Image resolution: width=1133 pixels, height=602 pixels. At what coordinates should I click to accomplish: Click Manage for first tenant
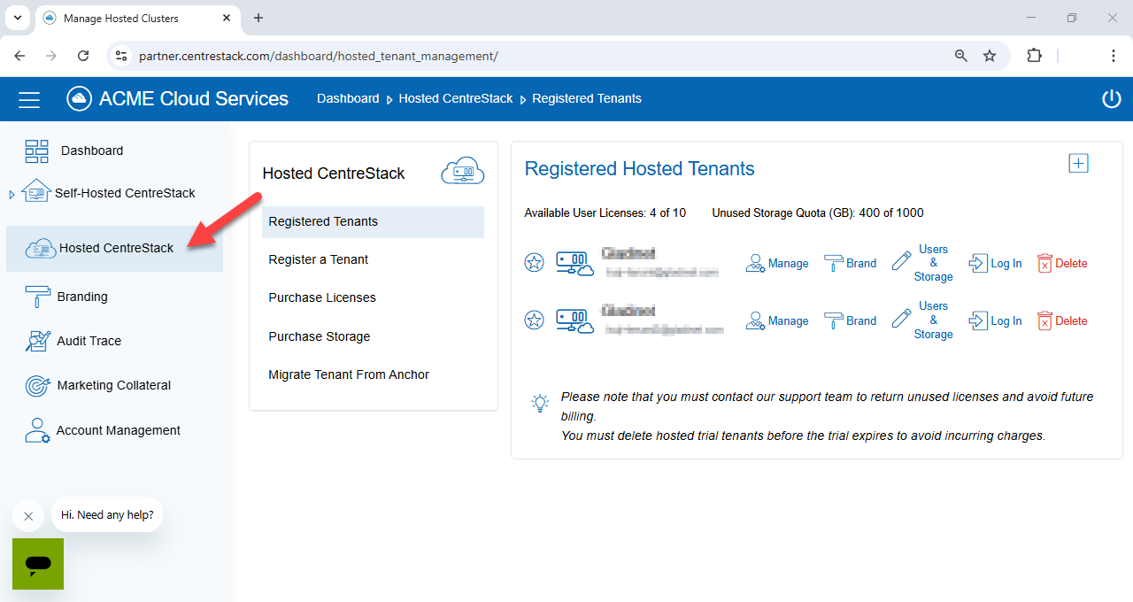click(x=777, y=263)
